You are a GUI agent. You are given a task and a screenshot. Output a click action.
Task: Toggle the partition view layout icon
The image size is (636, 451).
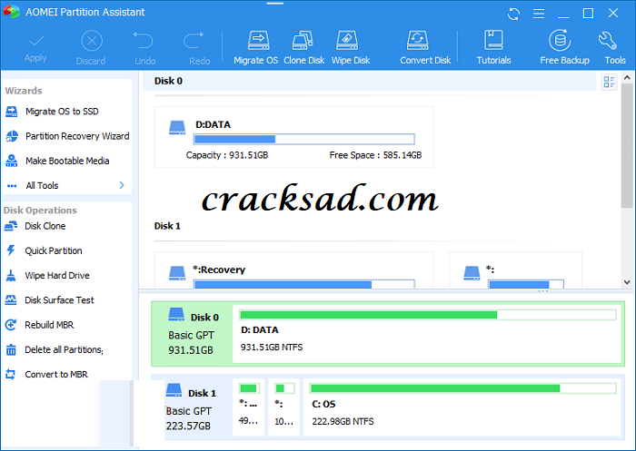pos(609,82)
